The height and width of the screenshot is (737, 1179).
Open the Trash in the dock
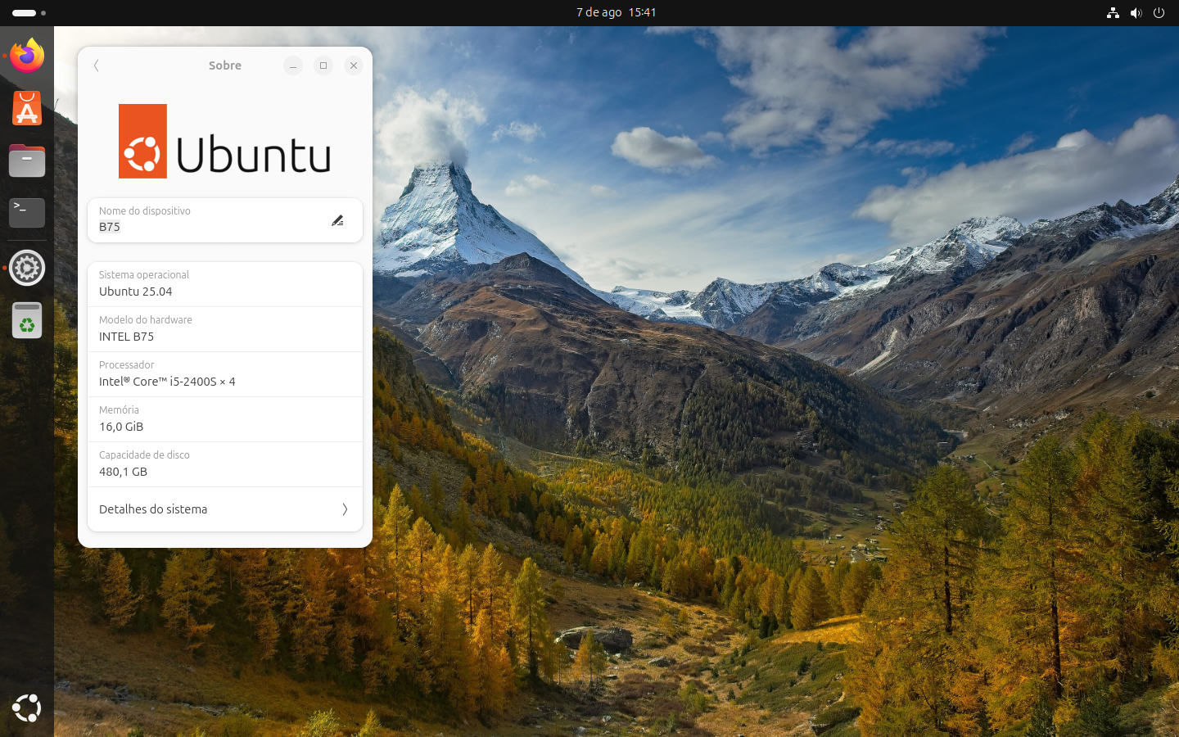[x=27, y=320]
